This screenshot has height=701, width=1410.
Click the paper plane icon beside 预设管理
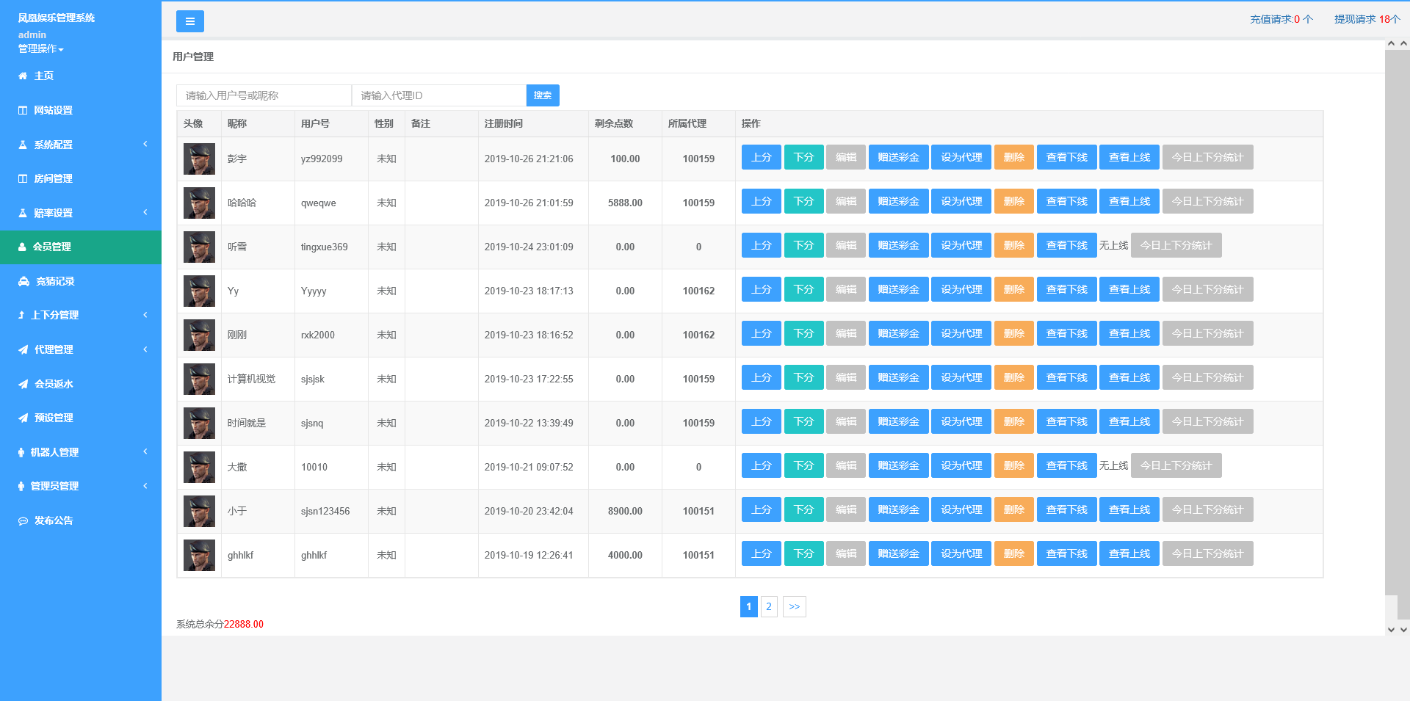pos(23,418)
